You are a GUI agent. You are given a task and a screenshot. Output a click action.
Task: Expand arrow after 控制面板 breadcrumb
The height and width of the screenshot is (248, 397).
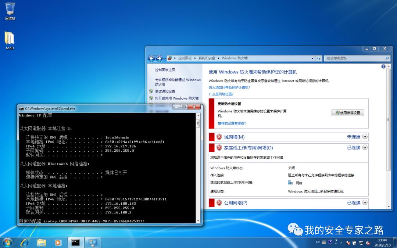pos(195,58)
